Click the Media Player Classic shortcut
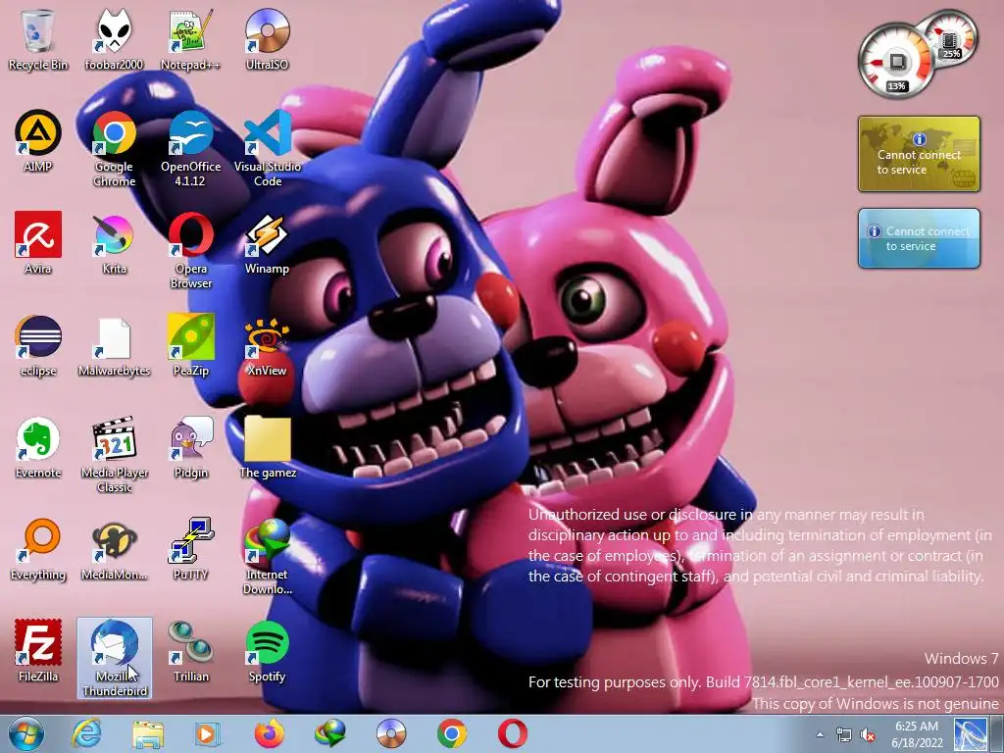 tap(114, 455)
